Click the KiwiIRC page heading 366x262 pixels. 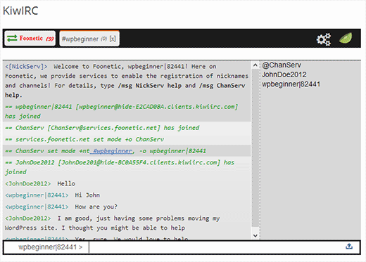pyautogui.click(x=20, y=11)
